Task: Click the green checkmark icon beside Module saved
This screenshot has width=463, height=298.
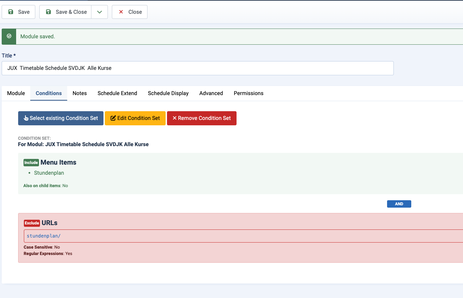Action: [x=9, y=36]
